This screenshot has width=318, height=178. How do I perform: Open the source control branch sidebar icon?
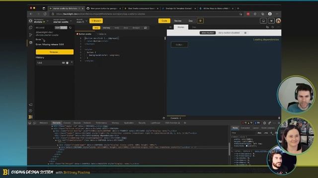point(31,35)
